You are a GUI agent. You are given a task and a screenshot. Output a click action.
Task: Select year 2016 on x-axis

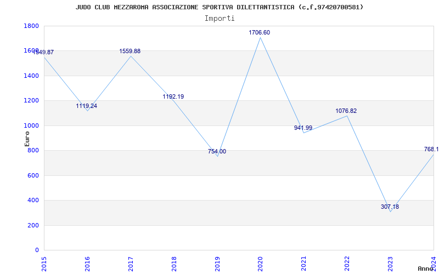87,264
